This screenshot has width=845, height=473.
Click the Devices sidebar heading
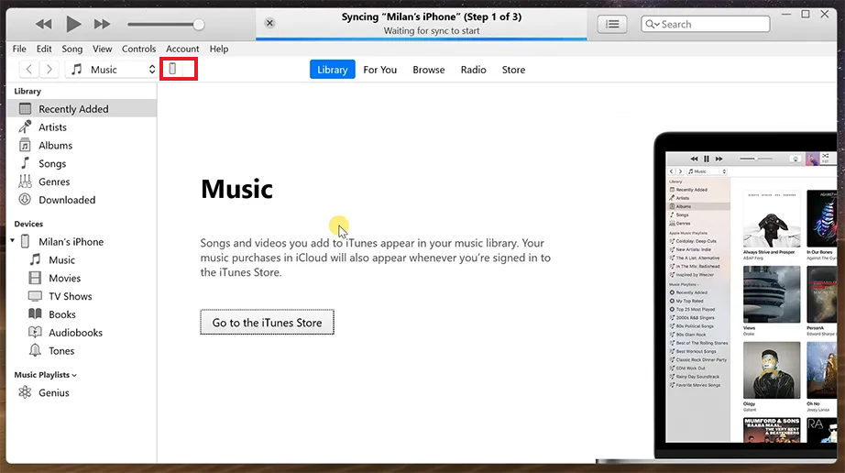click(28, 224)
